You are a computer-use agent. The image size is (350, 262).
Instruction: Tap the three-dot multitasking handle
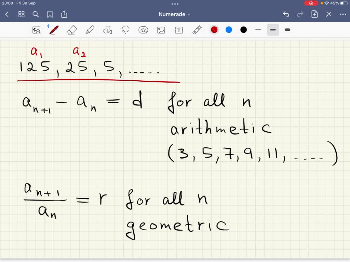(175, 4)
